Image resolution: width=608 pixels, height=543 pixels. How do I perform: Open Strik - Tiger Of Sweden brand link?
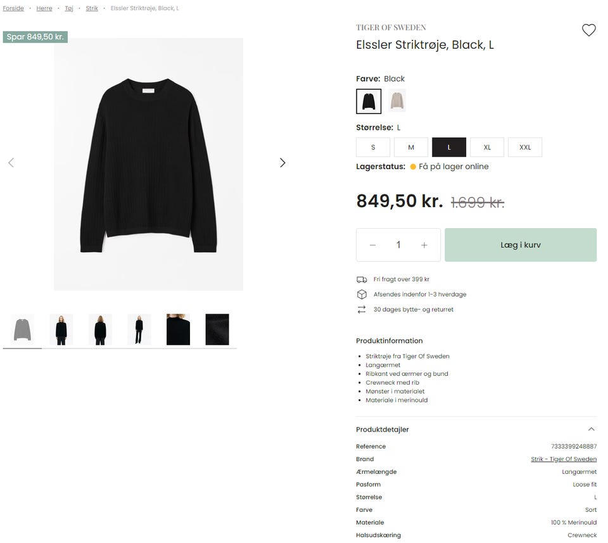tap(564, 459)
